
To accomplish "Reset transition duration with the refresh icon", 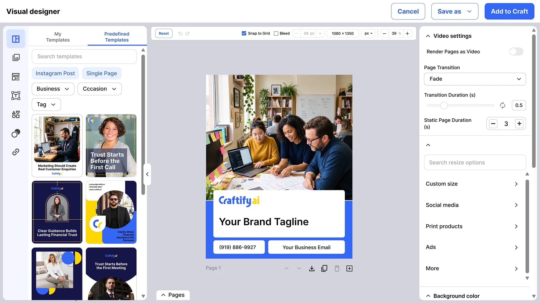I will pos(503,105).
